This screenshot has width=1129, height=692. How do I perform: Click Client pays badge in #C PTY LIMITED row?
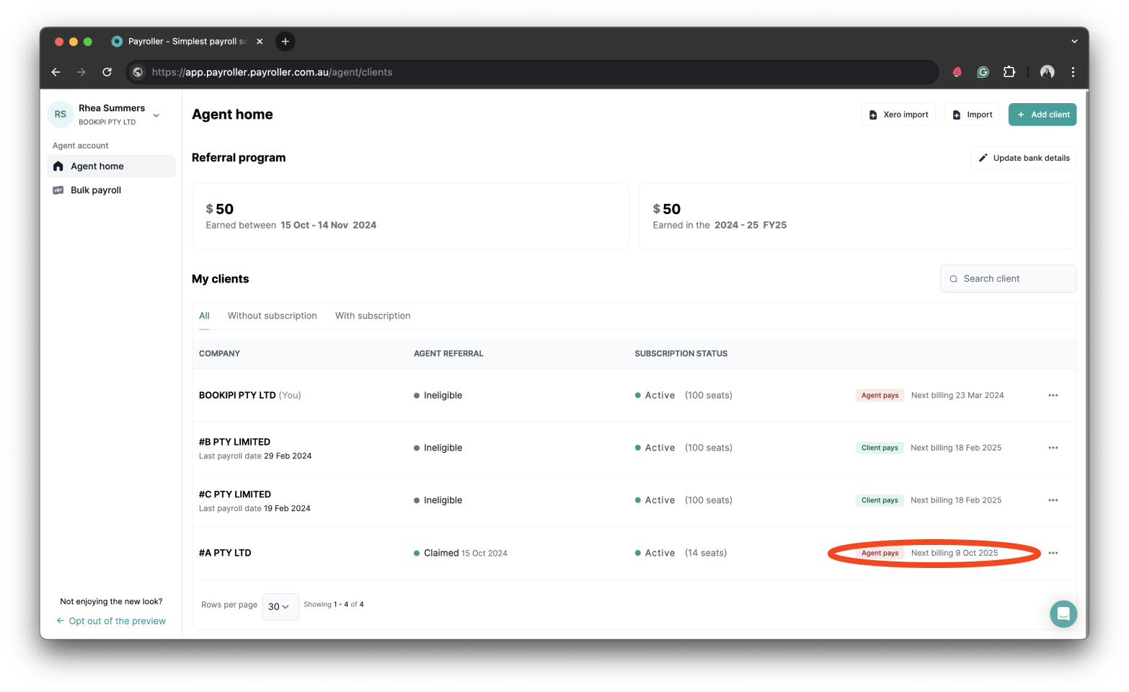click(x=880, y=500)
